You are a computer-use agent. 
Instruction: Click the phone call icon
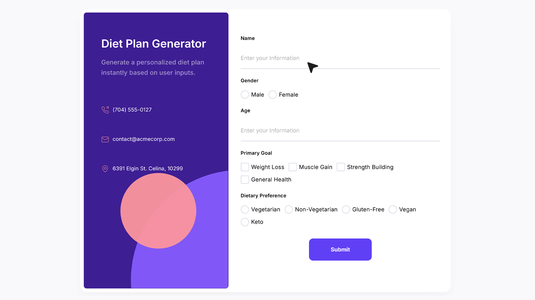(x=105, y=110)
